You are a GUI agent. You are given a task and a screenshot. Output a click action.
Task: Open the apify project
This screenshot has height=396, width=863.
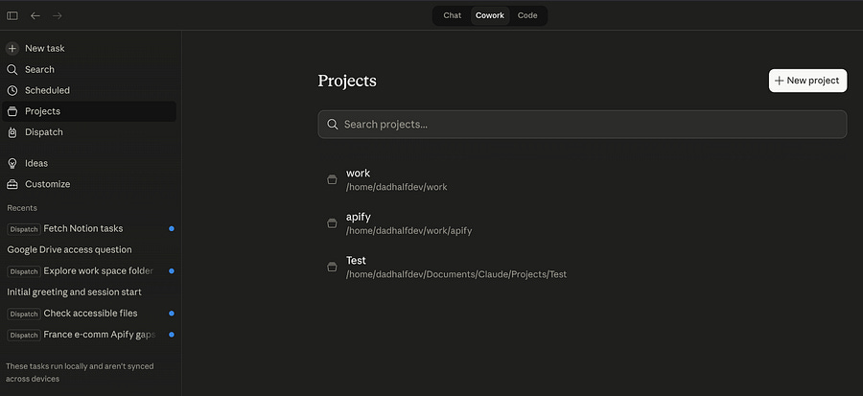pos(358,218)
